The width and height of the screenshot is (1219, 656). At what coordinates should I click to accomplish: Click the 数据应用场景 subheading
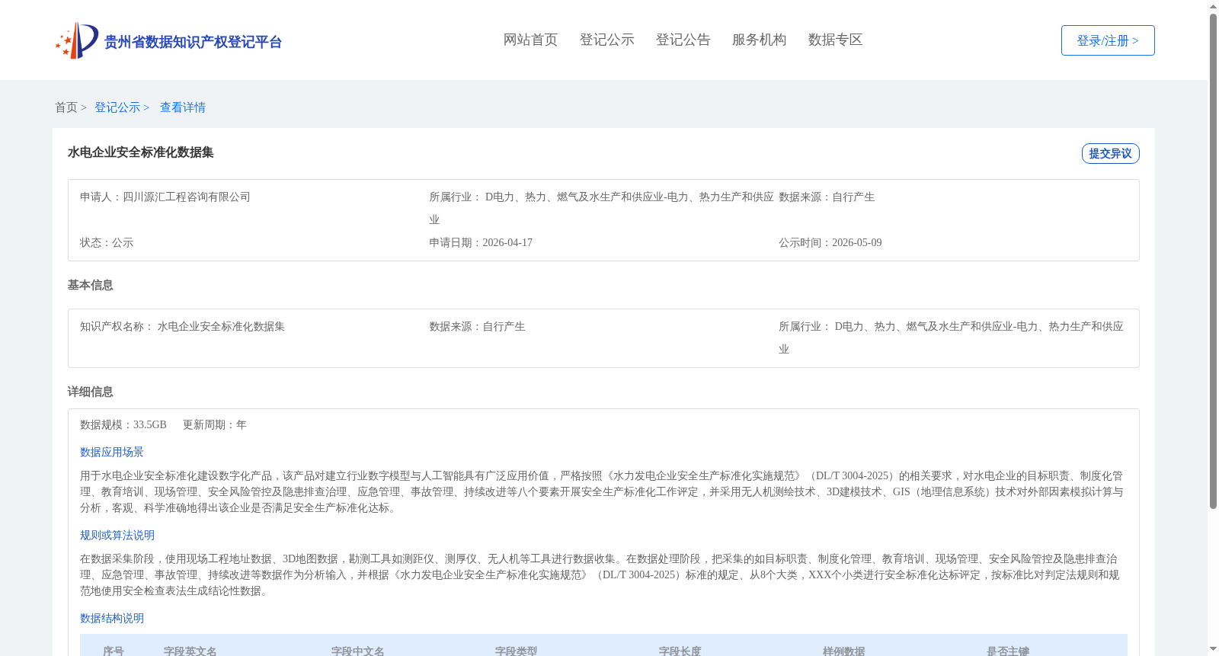pyautogui.click(x=112, y=452)
